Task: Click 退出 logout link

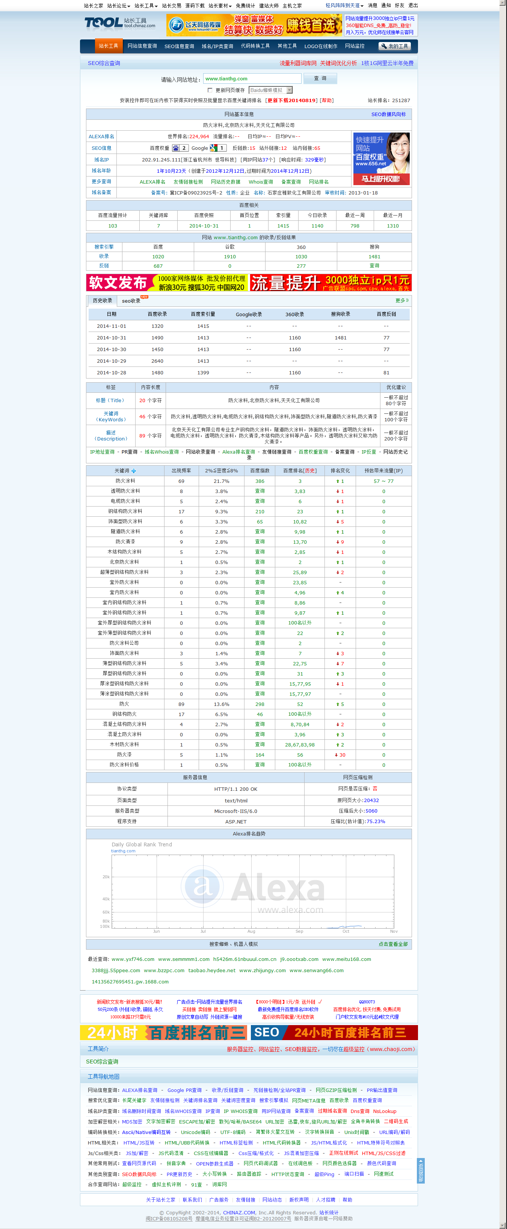Action: (x=413, y=6)
